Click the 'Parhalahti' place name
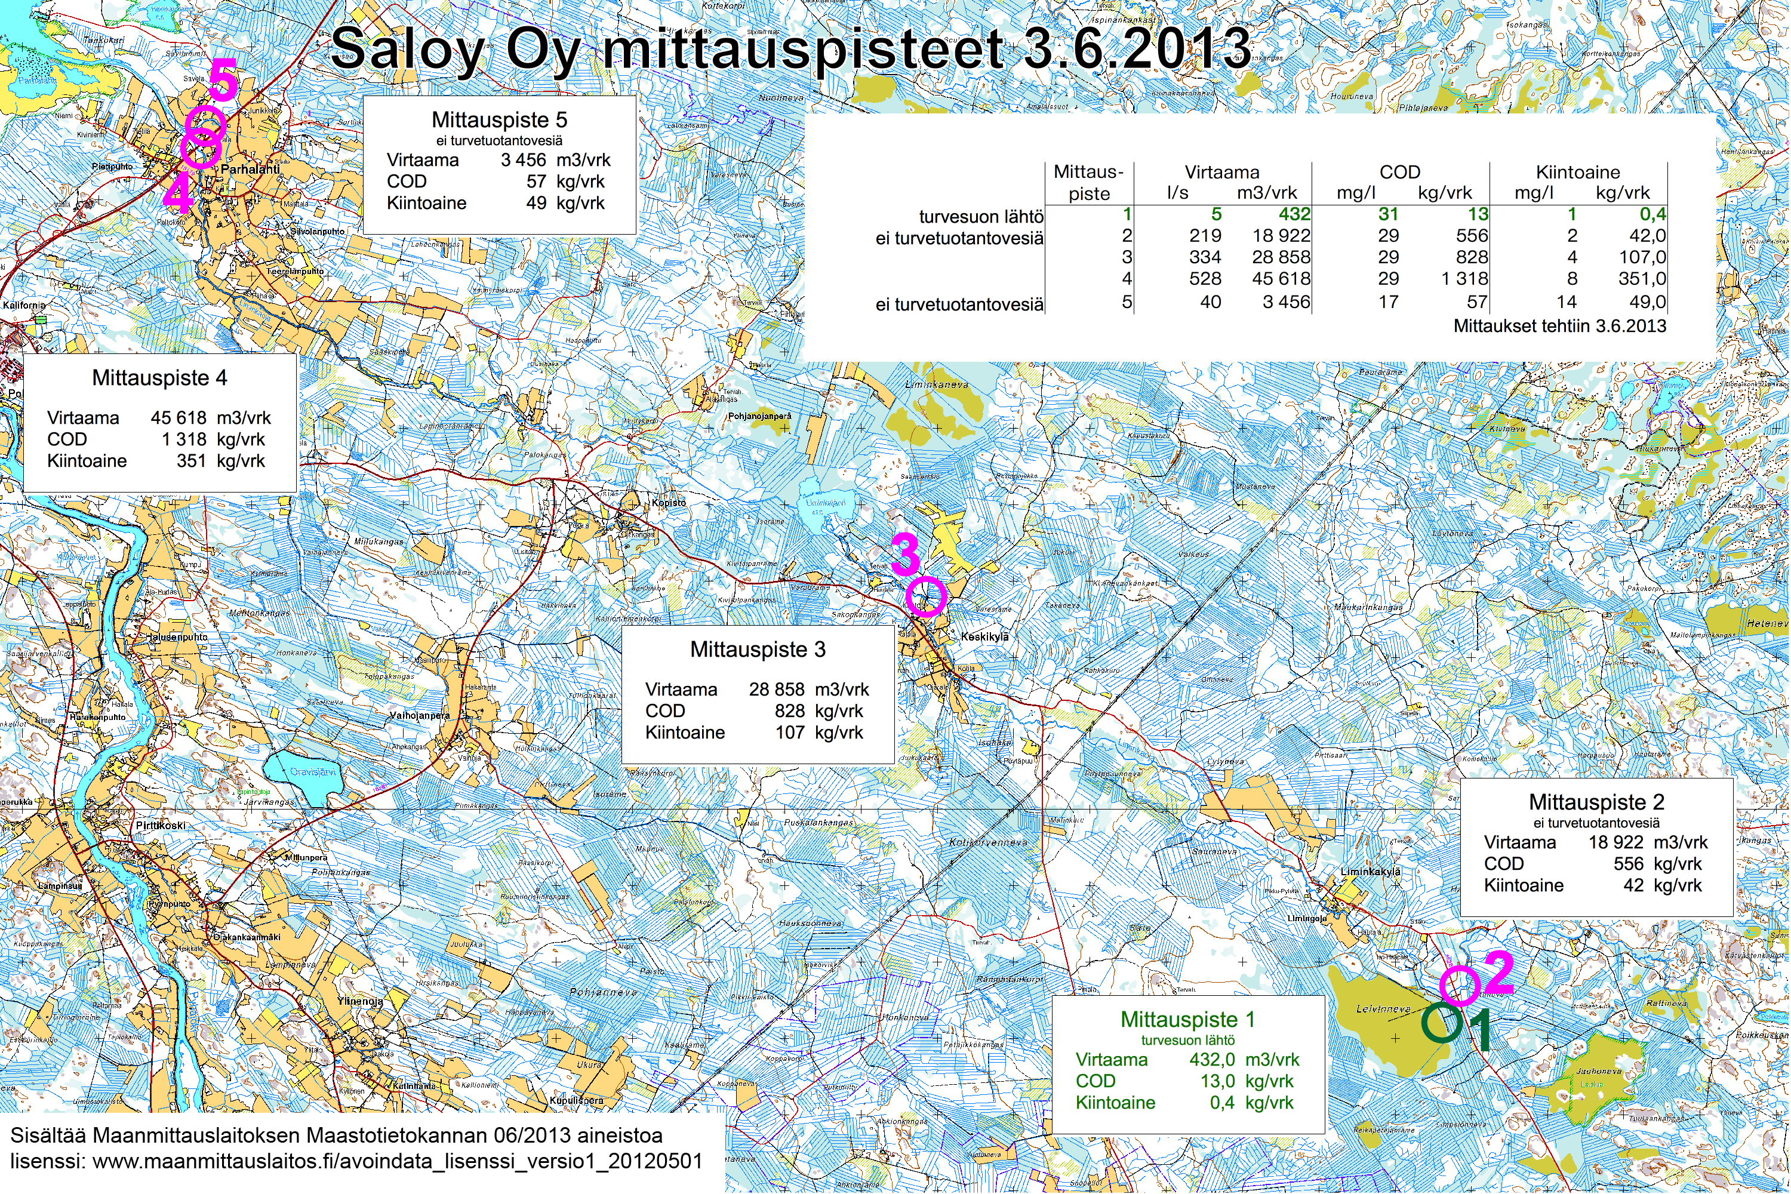The image size is (1791, 1194). click(x=250, y=169)
